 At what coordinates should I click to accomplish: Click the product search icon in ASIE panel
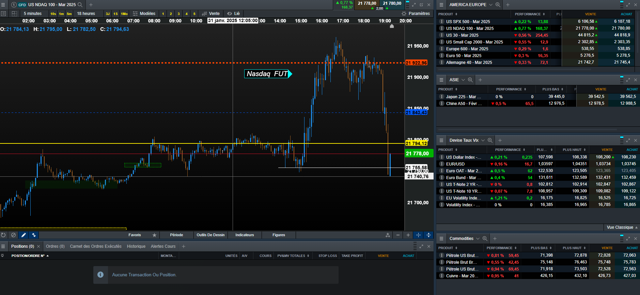[470, 80]
